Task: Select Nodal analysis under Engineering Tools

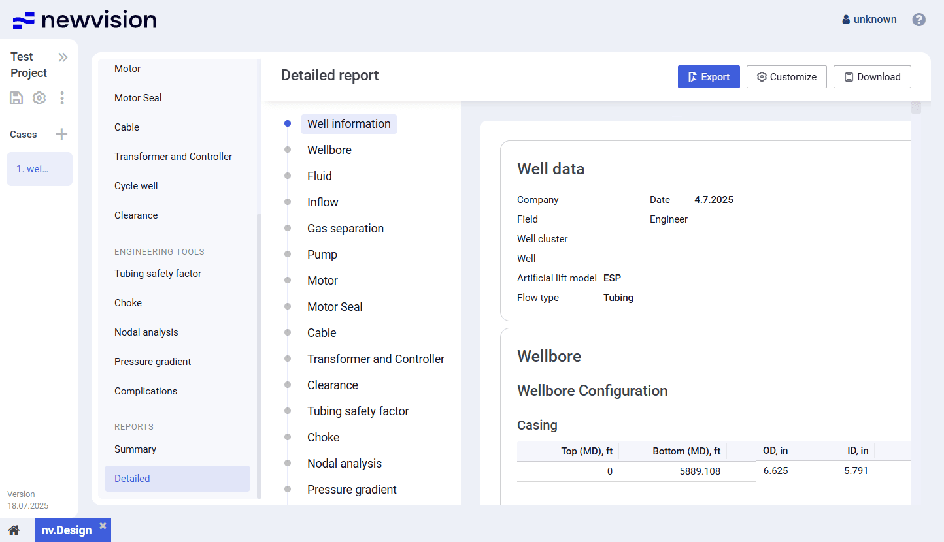Action: click(146, 332)
